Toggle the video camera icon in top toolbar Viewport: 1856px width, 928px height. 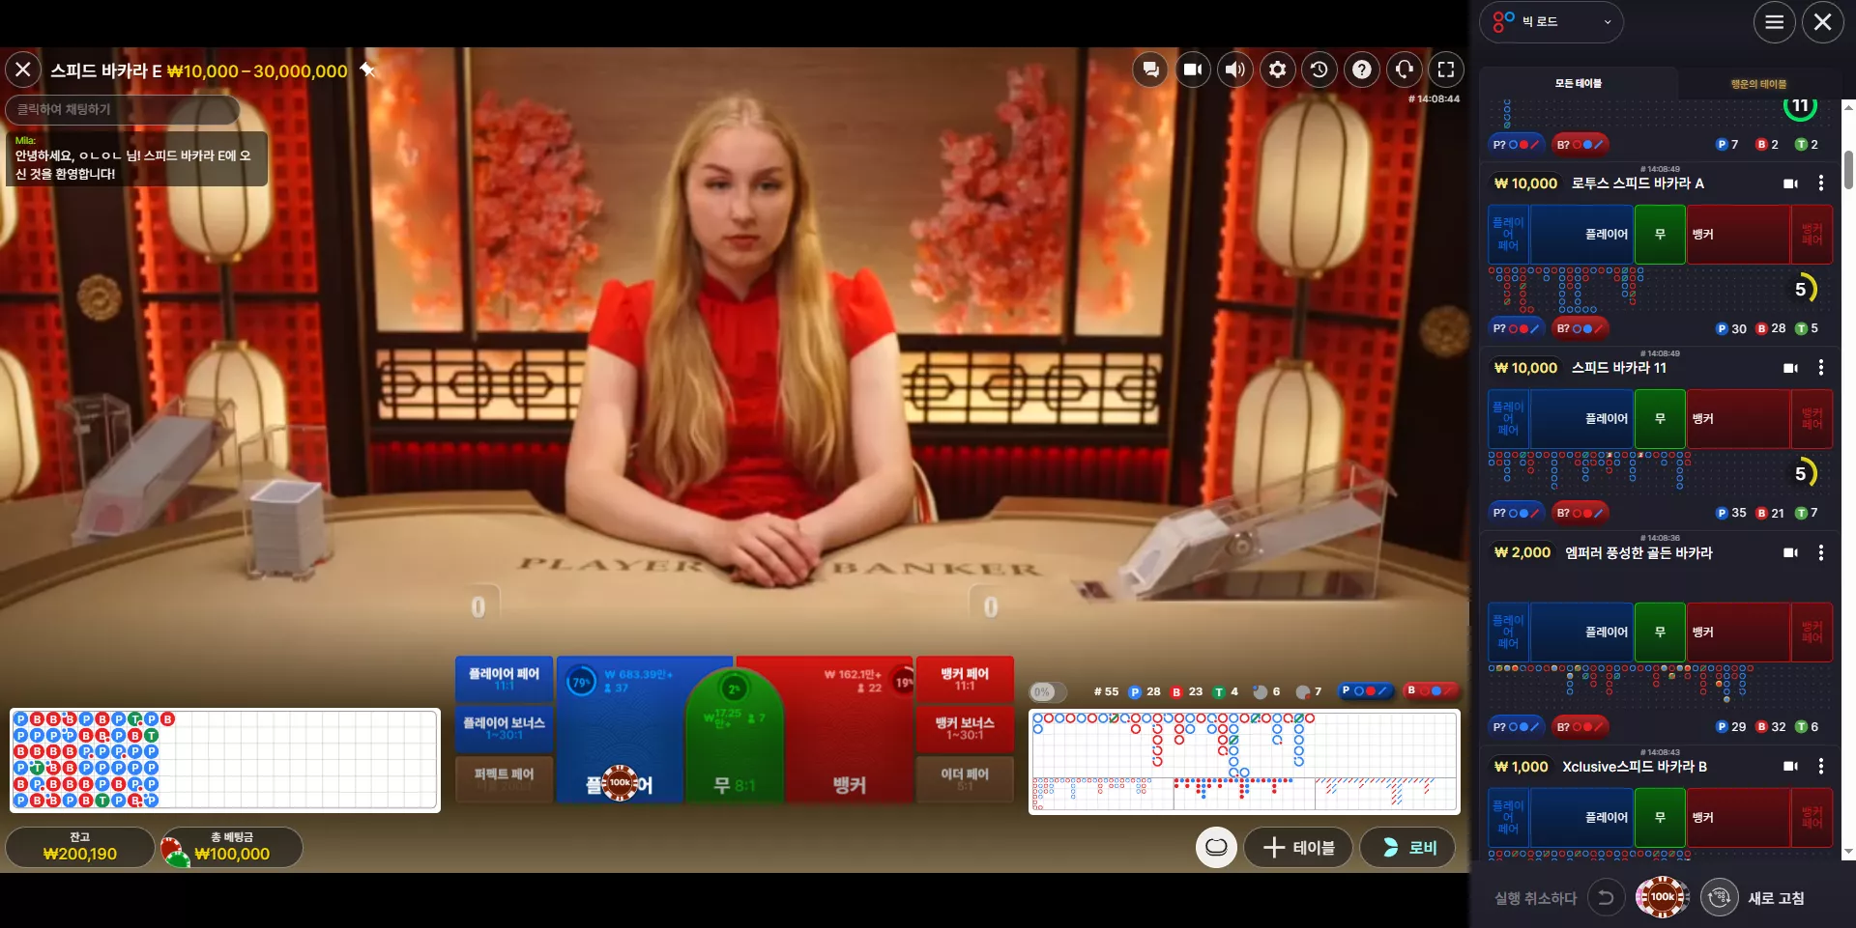1193,70
